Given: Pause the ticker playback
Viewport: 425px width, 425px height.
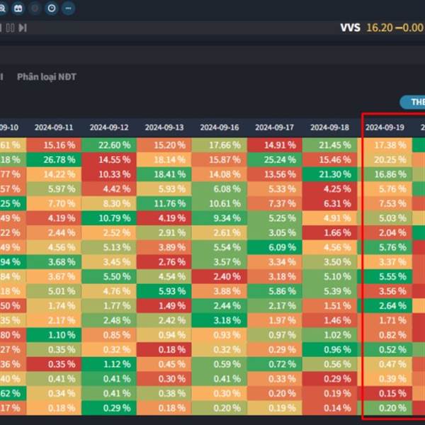Looking at the screenshot, I should [x=10, y=28].
